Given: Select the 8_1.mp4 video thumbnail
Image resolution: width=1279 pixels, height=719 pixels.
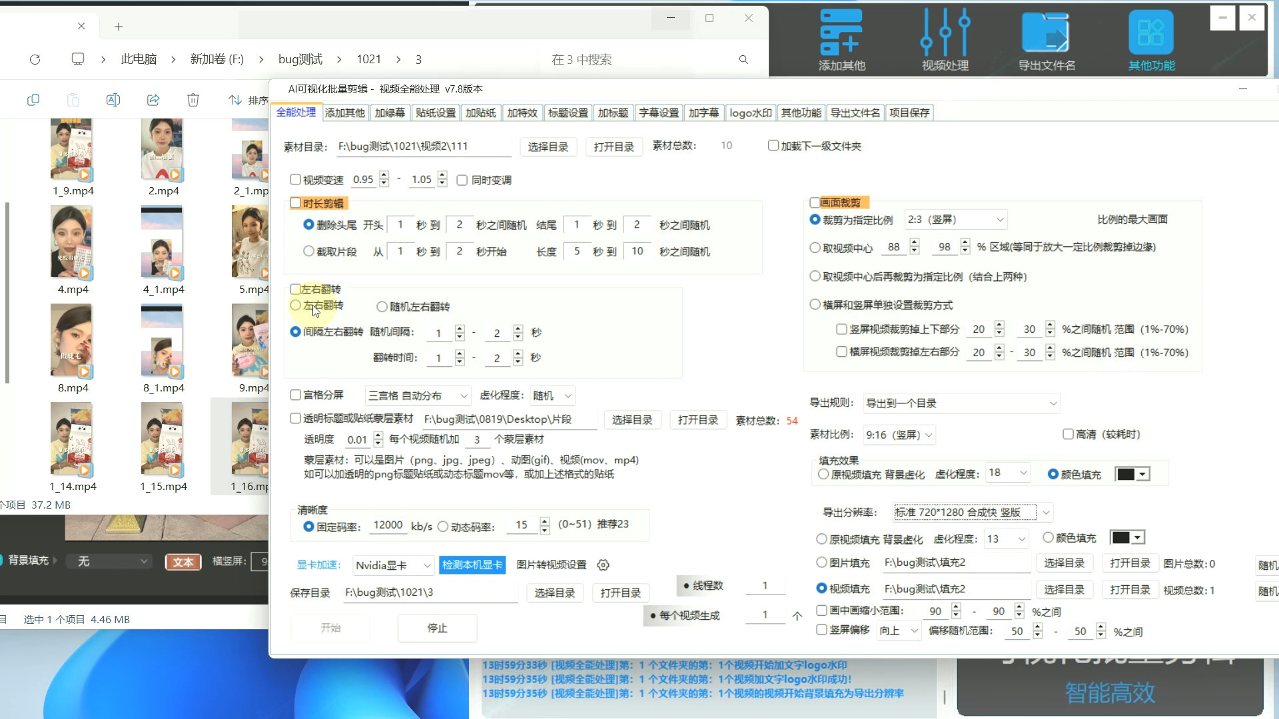Looking at the screenshot, I should 162,340.
